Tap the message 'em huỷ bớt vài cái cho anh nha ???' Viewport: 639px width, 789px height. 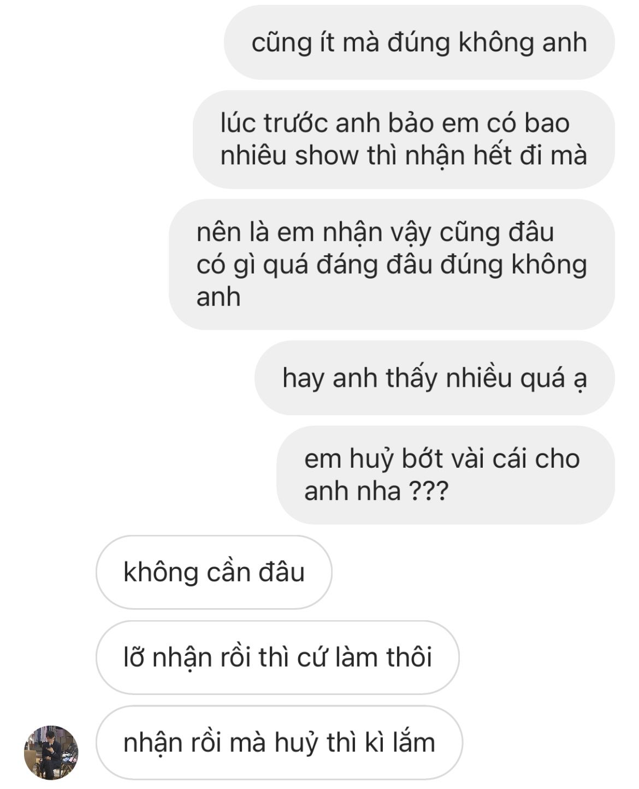point(446,475)
